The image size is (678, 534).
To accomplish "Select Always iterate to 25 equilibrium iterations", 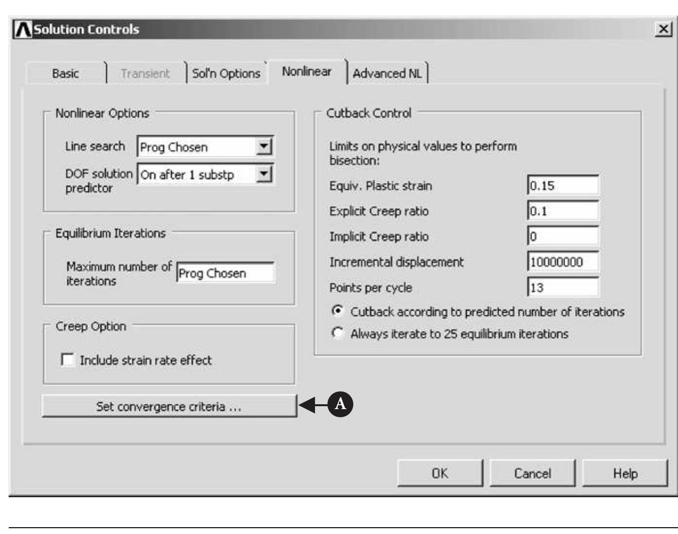I will coord(337,333).
